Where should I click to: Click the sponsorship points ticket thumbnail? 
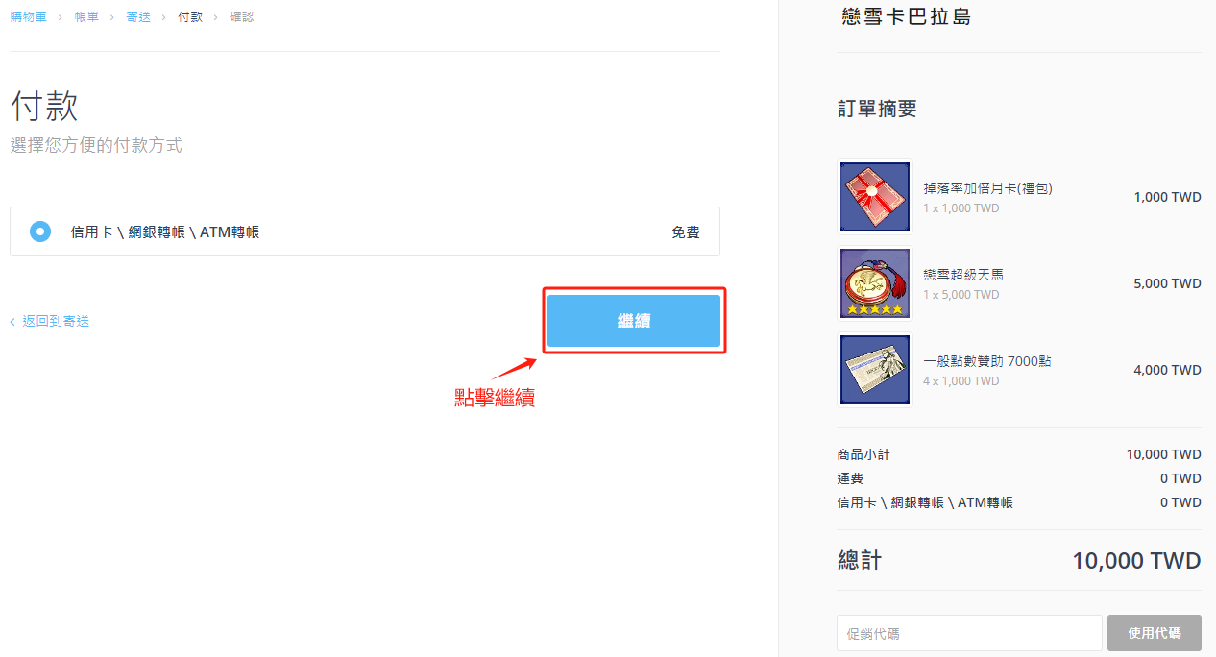coord(875,370)
